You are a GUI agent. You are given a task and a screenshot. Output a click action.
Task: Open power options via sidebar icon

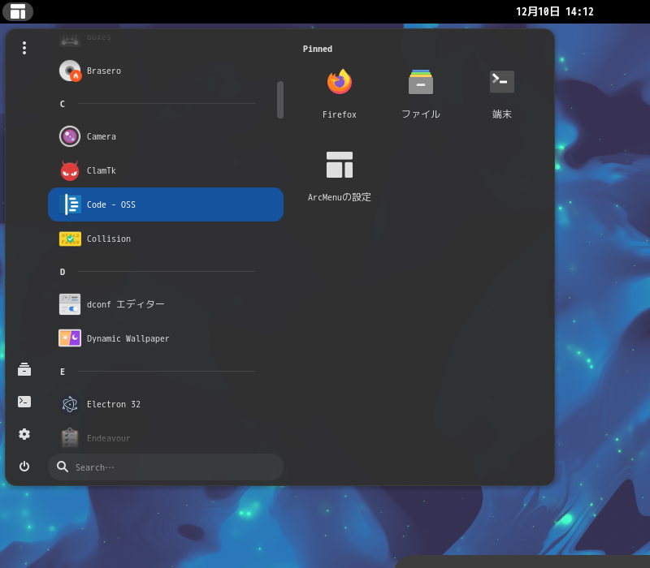(24, 467)
